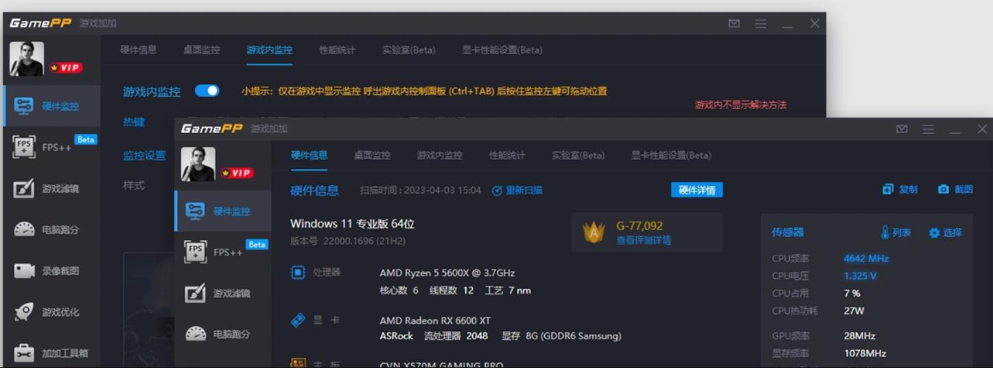The width and height of the screenshot is (993, 368).
Task: Click VIP badge in back window
Action: tap(66, 68)
